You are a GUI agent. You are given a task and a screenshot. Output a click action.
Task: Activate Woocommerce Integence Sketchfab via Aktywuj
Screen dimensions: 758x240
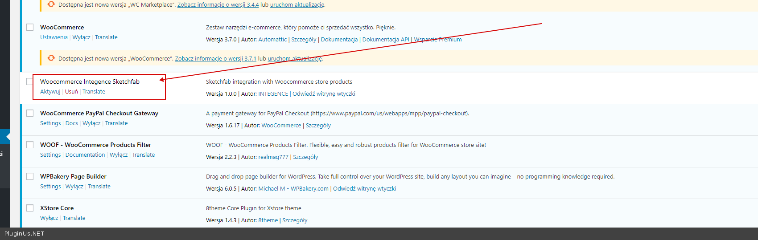50,92
